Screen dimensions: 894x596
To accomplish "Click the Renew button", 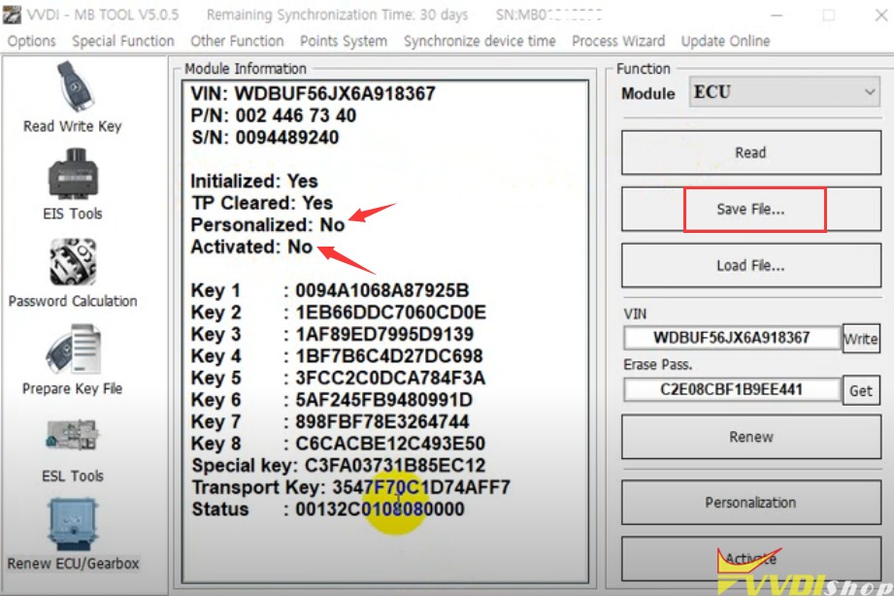I will pyautogui.click(x=751, y=437).
